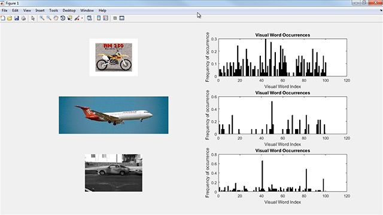
Task: Click the dock figure arrow at menu bar end
Action: (381, 11)
